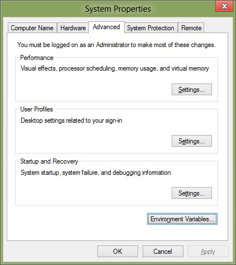Click the Startup and Recovery group label
The width and height of the screenshot is (236, 265).
(x=49, y=161)
